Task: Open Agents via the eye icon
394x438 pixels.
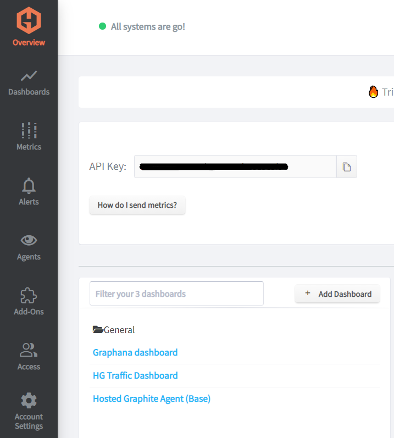Action: click(x=29, y=240)
